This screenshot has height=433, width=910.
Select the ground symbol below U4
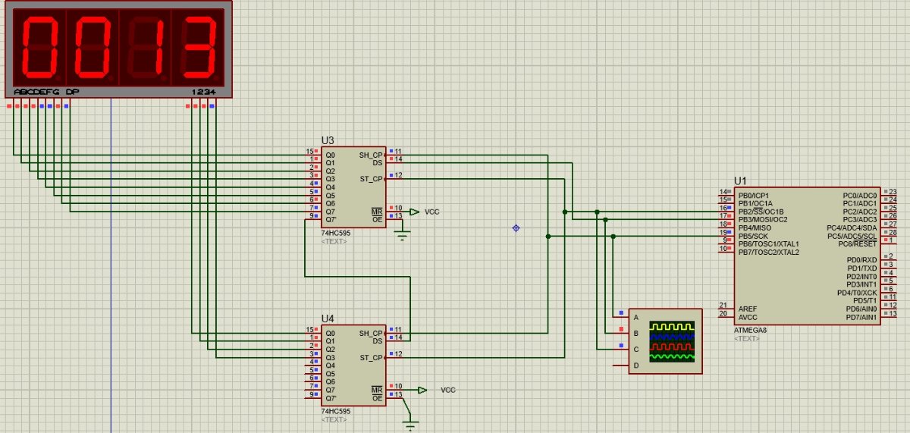[x=410, y=424]
